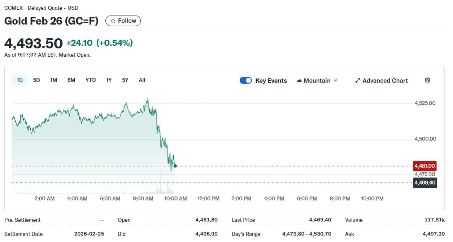Image resolution: width=453 pixels, height=242 pixels.
Task: Click the Advanced Chart expand arrows icon
Action: click(358, 81)
